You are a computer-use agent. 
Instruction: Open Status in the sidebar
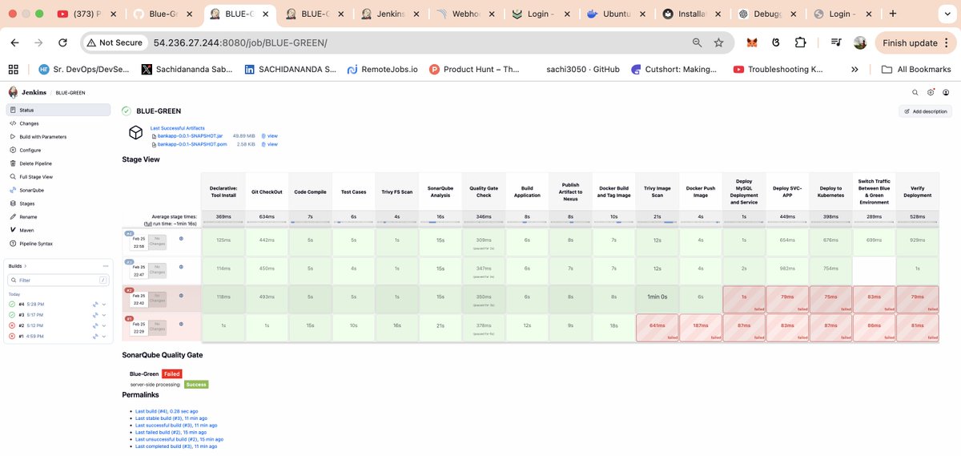point(58,110)
